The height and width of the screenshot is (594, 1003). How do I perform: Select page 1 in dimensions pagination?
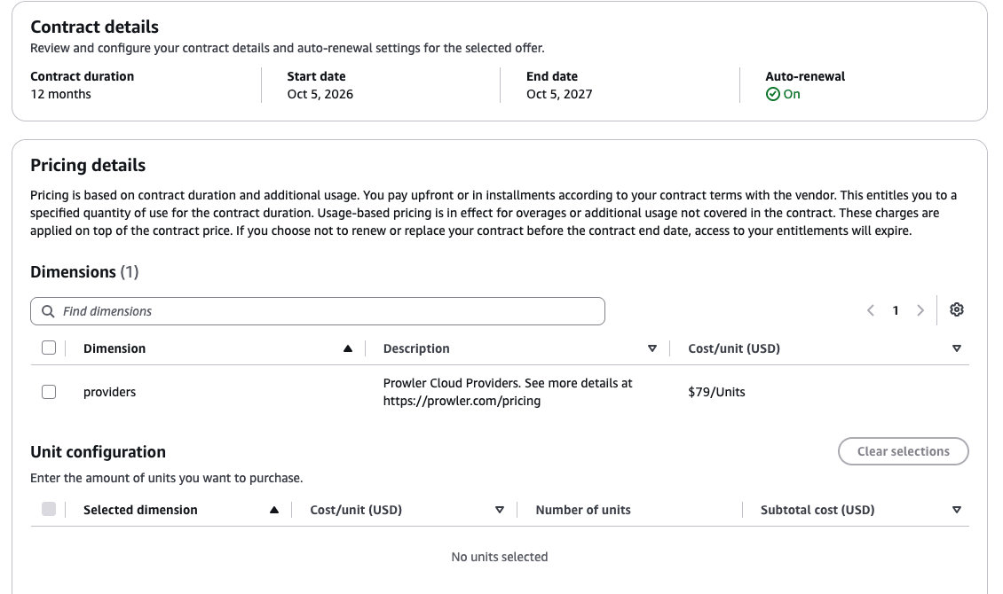(x=896, y=310)
